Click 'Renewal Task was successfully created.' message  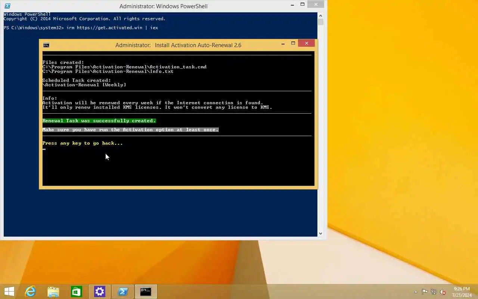[99, 121]
